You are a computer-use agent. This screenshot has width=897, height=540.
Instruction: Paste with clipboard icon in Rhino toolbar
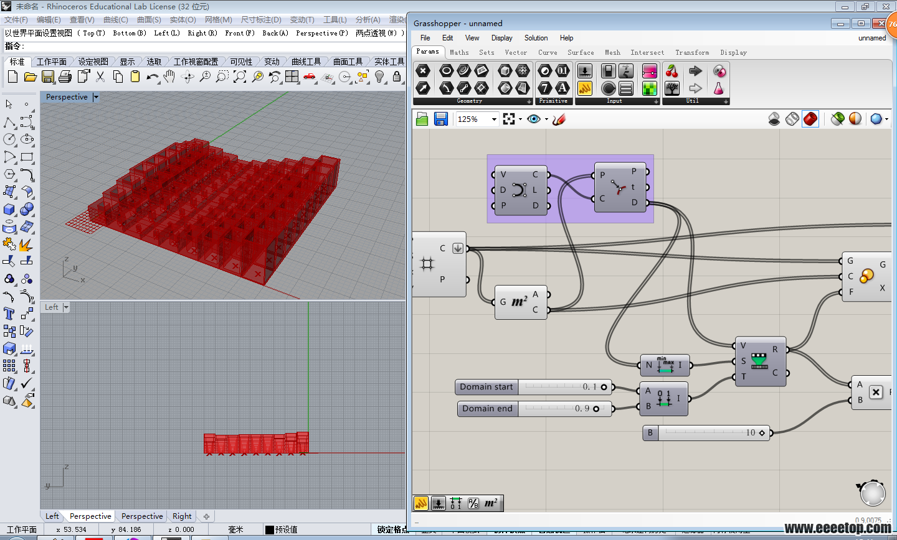pos(135,77)
